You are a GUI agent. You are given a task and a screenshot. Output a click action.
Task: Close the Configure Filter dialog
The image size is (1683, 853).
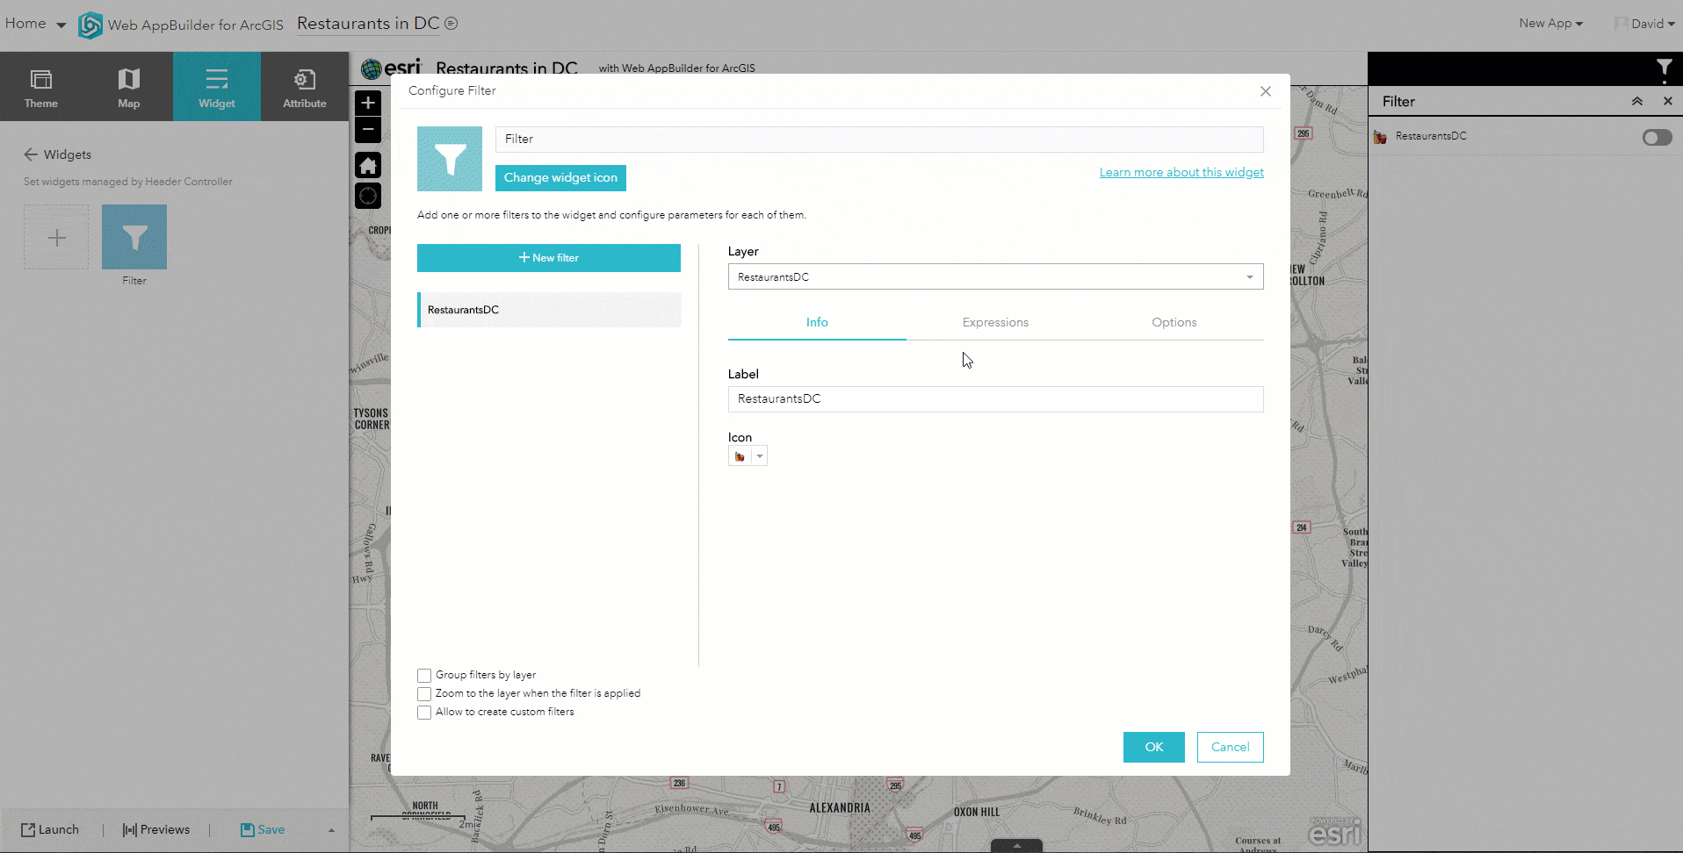1266,91
